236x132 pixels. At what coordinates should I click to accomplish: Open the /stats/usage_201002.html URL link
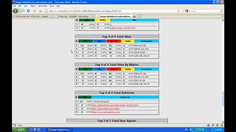pos(123,28)
